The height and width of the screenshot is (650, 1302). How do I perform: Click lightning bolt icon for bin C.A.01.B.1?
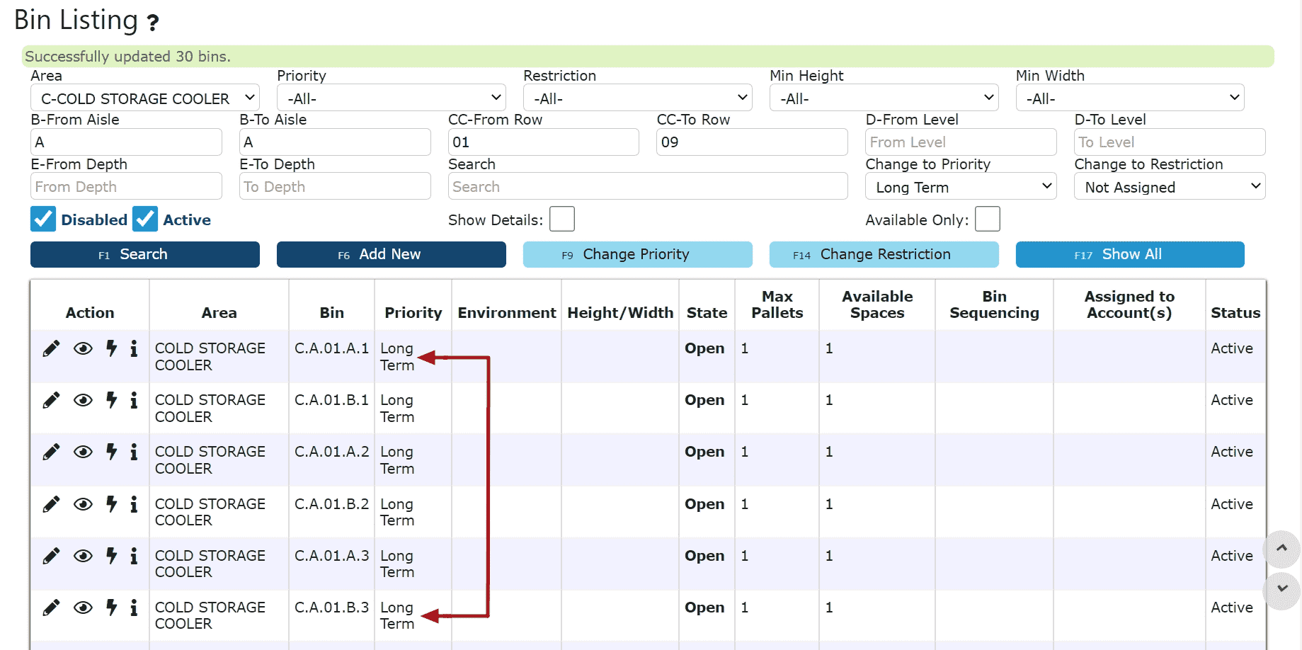click(x=111, y=399)
